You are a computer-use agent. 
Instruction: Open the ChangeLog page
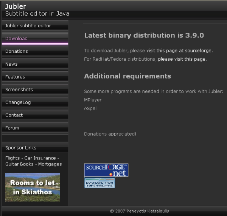tap(18, 102)
